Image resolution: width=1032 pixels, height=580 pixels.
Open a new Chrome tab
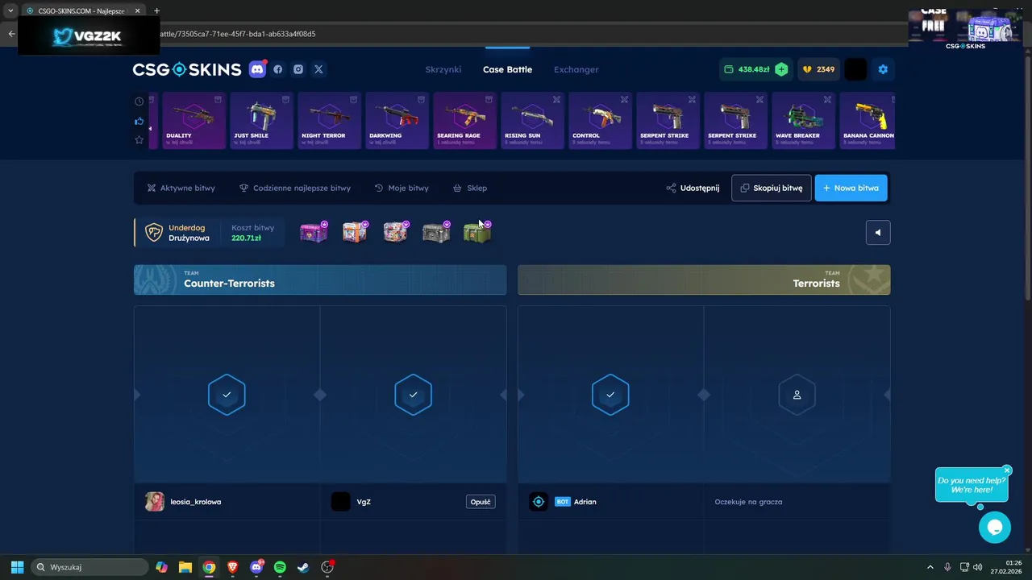point(156,11)
